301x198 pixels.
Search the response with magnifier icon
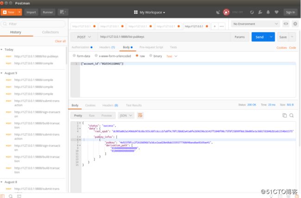click(291, 115)
